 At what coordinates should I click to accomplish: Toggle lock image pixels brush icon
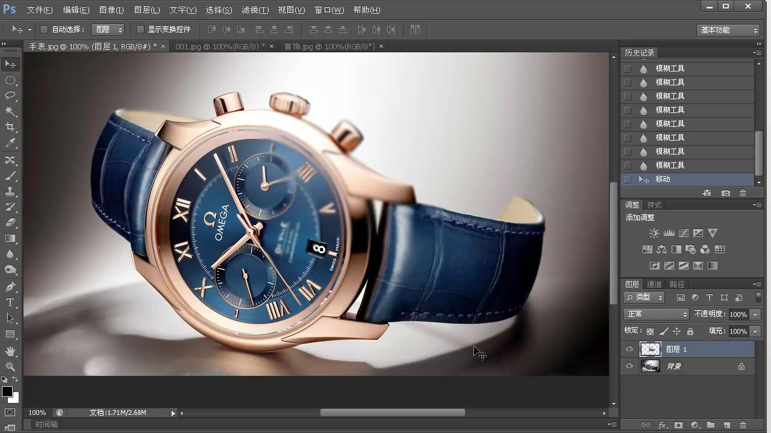pos(663,331)
